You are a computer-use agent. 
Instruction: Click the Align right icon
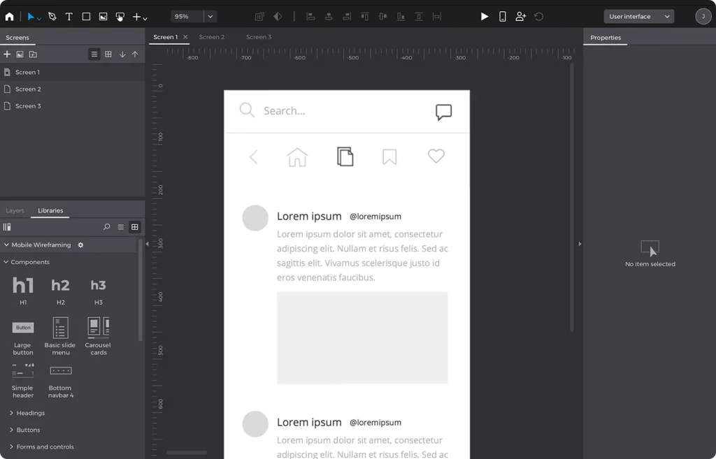click(347, 17)
